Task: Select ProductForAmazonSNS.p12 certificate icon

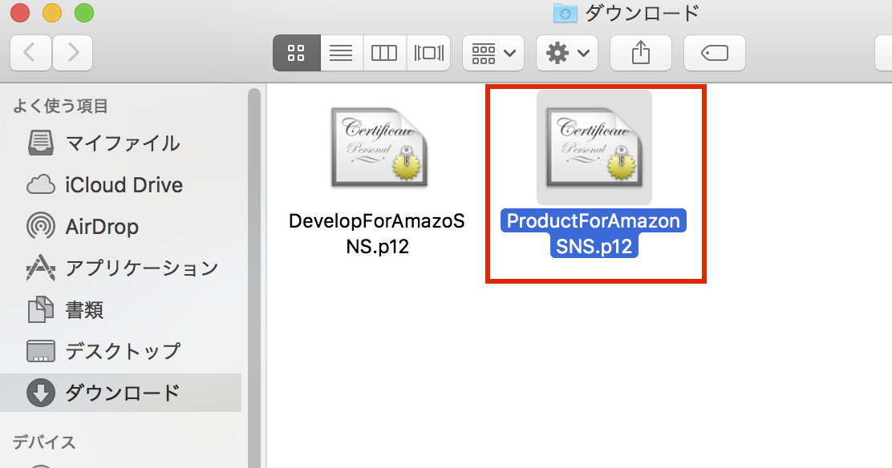Action: [594, 147]
